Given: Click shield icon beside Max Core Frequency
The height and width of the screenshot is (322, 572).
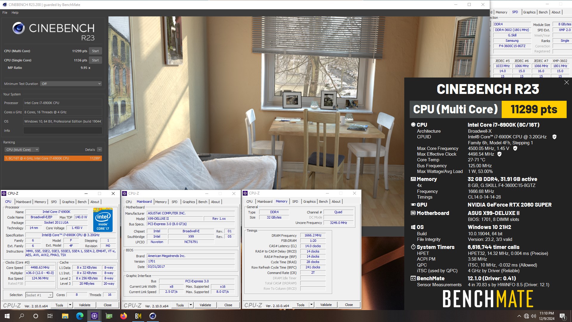Looking at the screenshot, I should tap(515, 148).
